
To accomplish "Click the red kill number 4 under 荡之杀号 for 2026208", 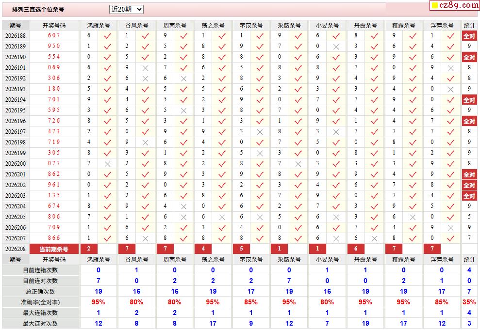I will [x=203, y=249].
